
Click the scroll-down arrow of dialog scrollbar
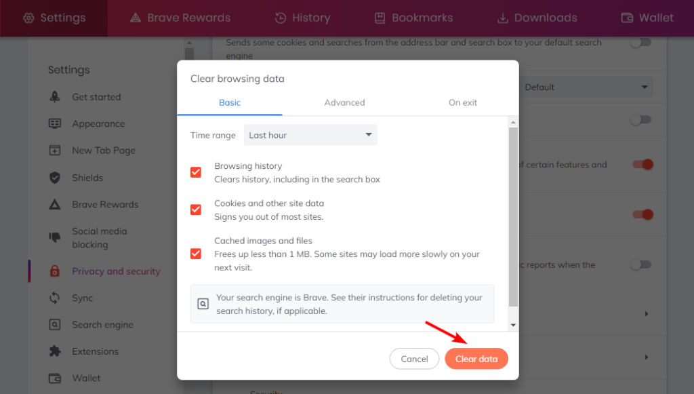513,326
